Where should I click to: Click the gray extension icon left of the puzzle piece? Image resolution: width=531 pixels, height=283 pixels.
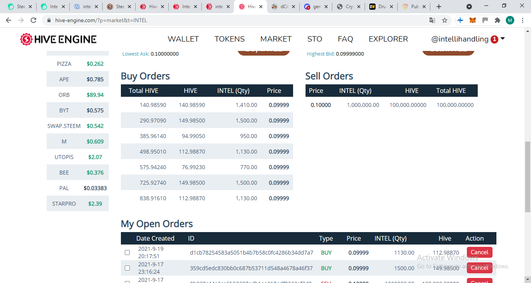485,20
